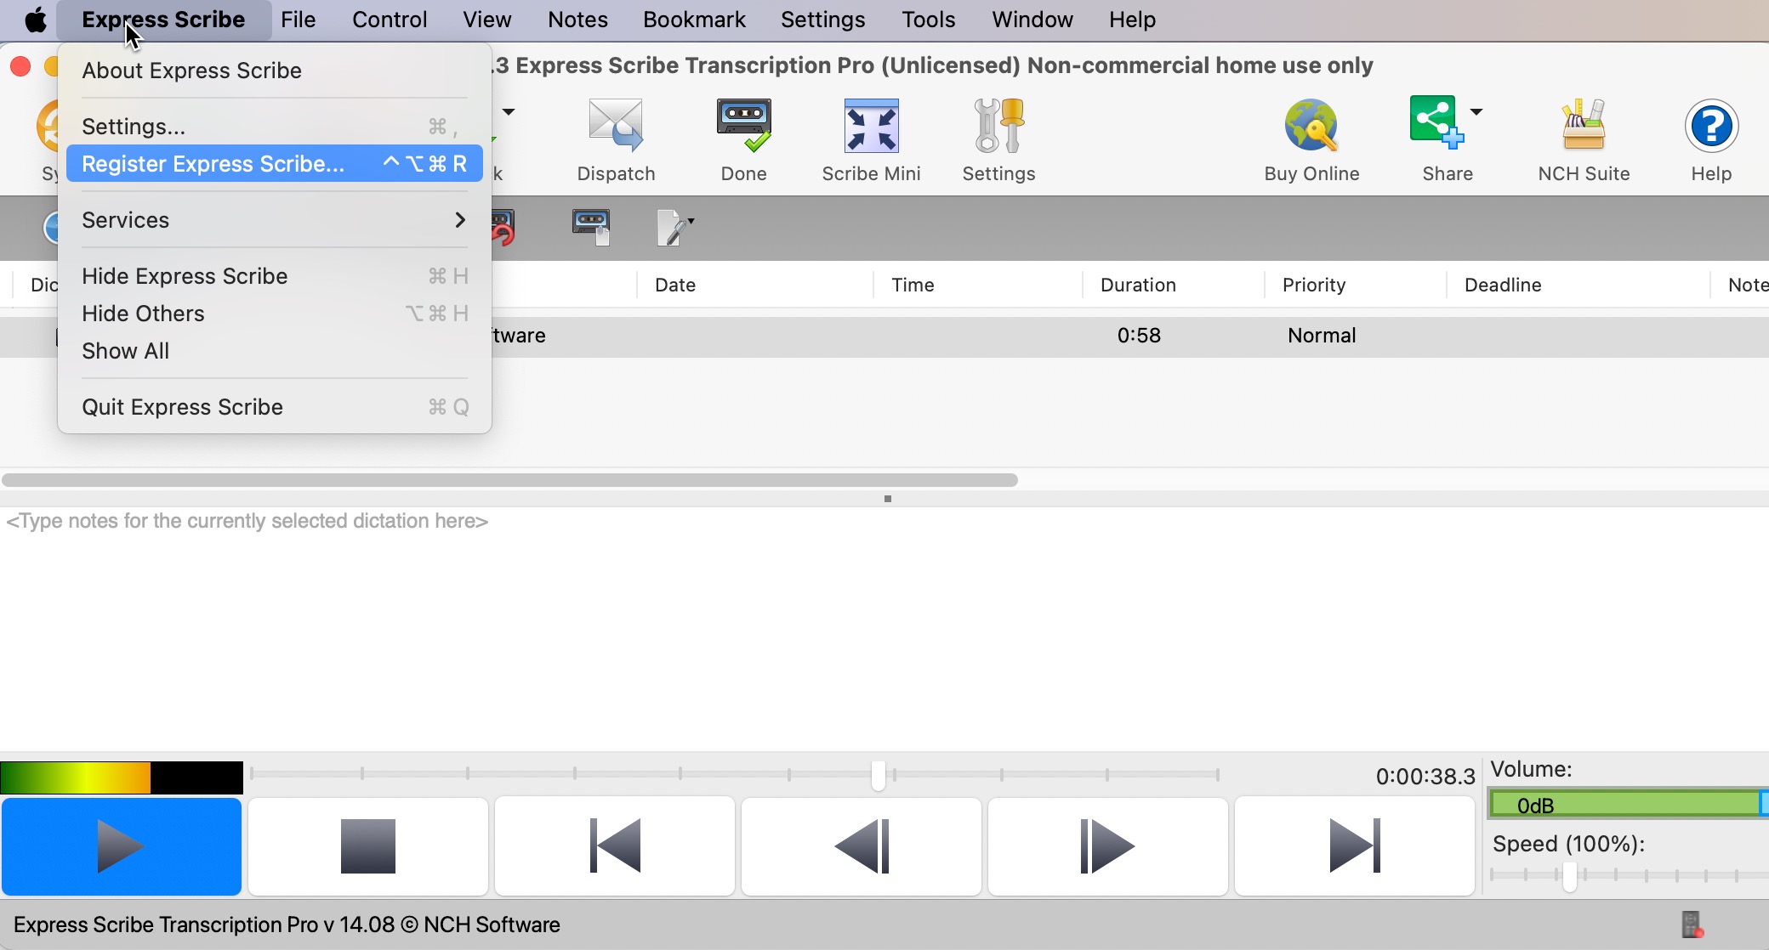Screen dimensions: 1769x950
Task: Open the Bookmark menu
Action: tap(694, 20)
